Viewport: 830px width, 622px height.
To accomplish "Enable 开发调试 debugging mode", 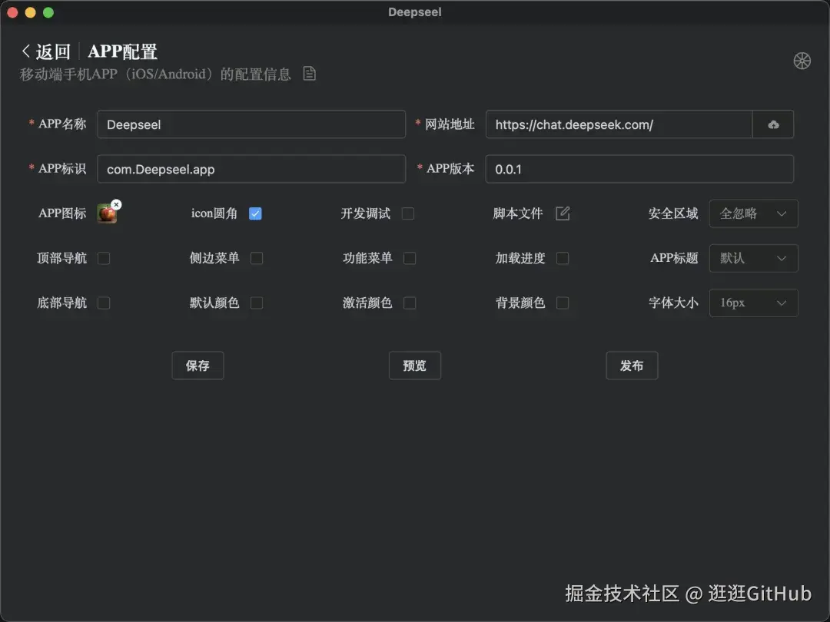I will (x=409, y=213).
